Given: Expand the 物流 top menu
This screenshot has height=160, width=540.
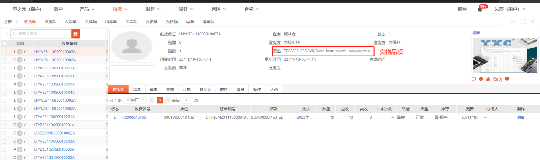Looking at the screenshot, I should [x=123, y=9].
